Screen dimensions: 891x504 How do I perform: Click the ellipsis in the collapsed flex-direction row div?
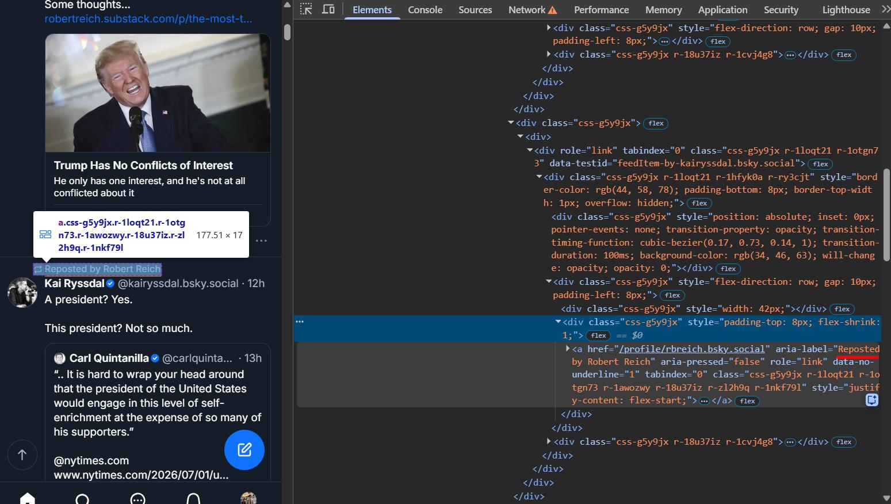click(x=664, y=41)
